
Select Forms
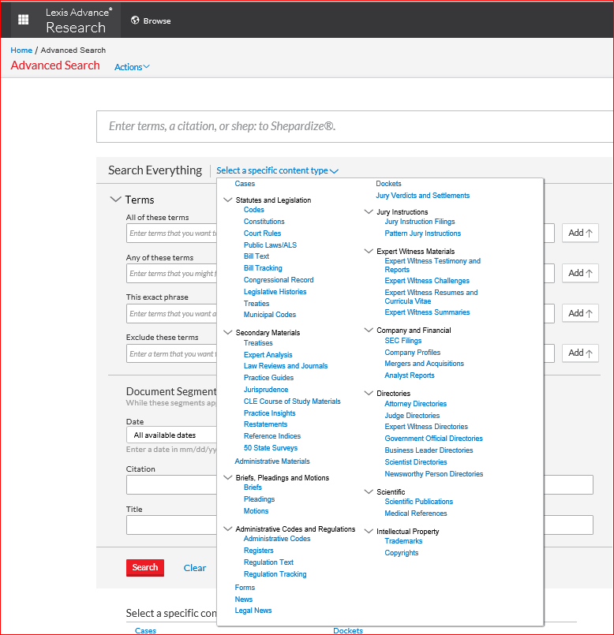point(245,587)
